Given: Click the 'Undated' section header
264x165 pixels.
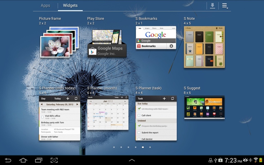Looking at the screenshot, I should click(156, 121).
